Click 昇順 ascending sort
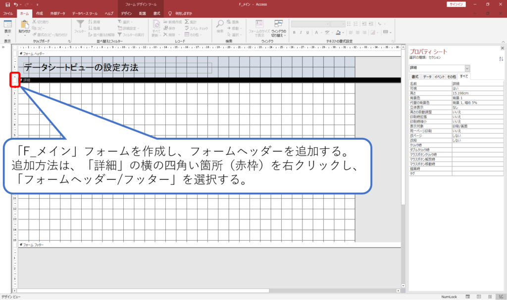This screenshot has width=507, height=300. (x=94, y=22)
